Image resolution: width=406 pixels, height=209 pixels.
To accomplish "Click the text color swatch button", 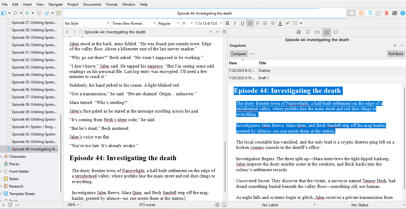I will 280,23.
